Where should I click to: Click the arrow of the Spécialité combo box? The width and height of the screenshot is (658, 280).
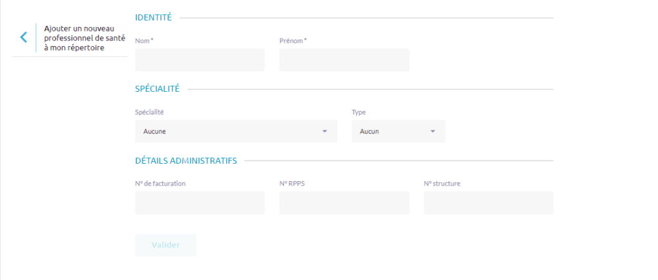point(325,132)
